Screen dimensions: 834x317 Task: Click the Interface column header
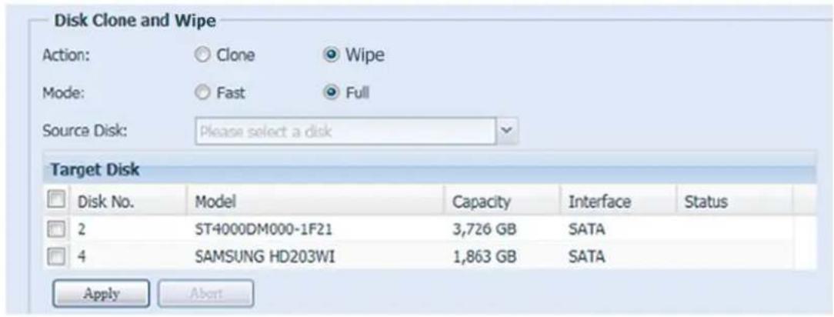click(x=599, y=202)
